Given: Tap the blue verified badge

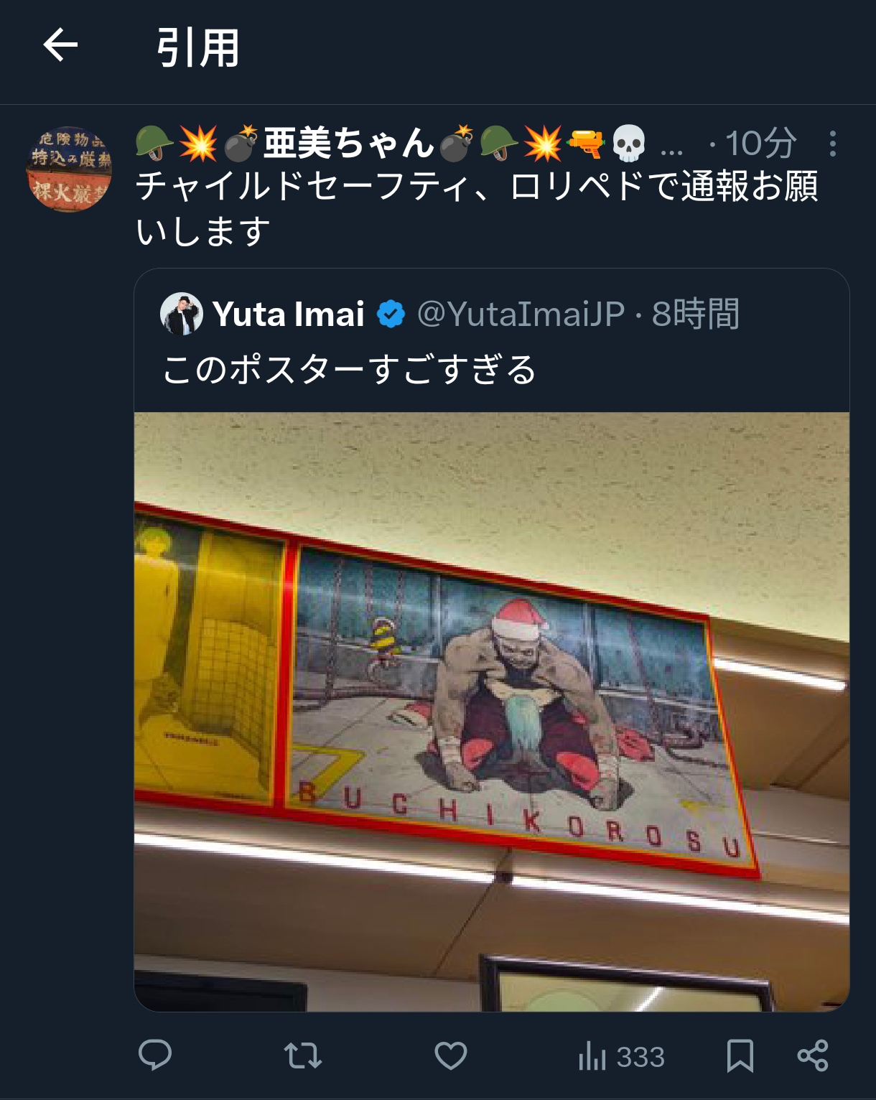Looking at the screenshot, I should [x=391, y=314].
